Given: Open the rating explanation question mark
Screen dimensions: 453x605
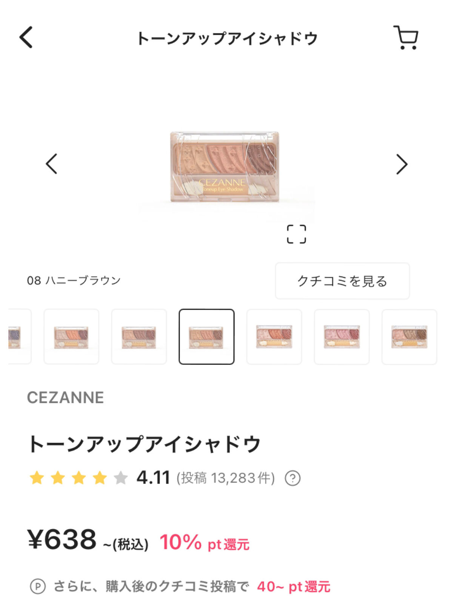Looking at the screenshot, I should tap(293, 478).
